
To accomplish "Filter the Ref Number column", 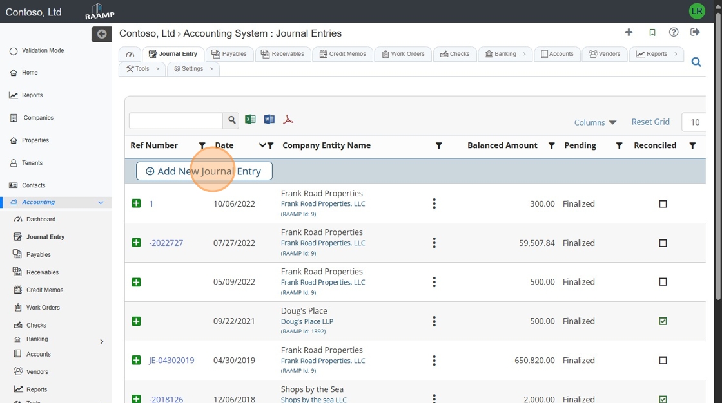I will pyautogui.click(x=202, y=146).
